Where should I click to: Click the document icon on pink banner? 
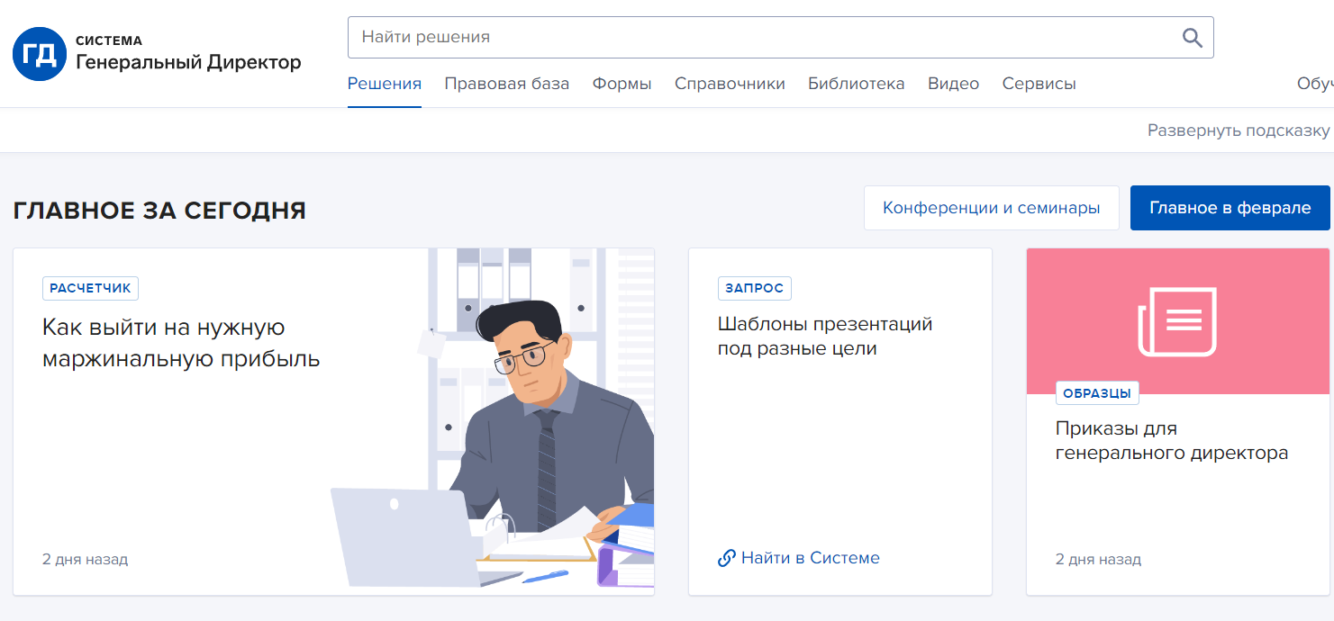pyautogui.click(x=1177, y=321)
